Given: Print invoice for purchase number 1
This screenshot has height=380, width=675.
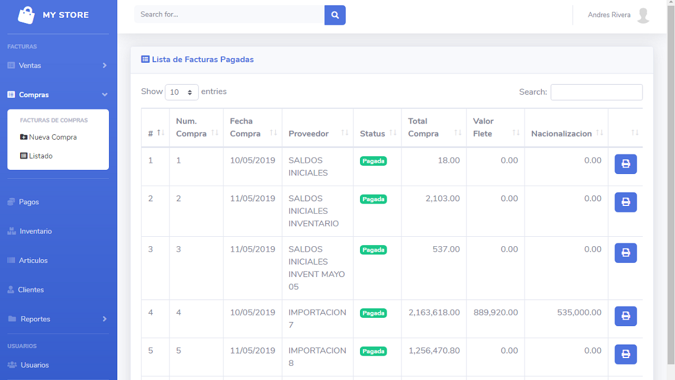Looking at the screenshot, I should tap(625, 164).
